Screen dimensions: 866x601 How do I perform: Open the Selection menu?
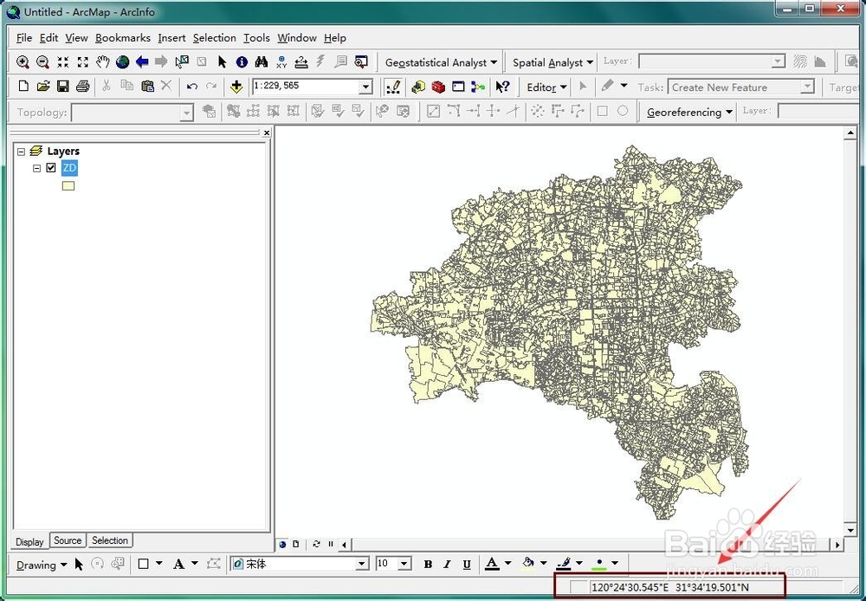point(214,37)
